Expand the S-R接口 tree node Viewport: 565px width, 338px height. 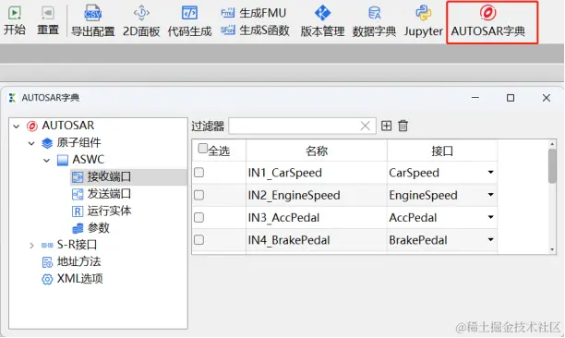tap(31, 246)
